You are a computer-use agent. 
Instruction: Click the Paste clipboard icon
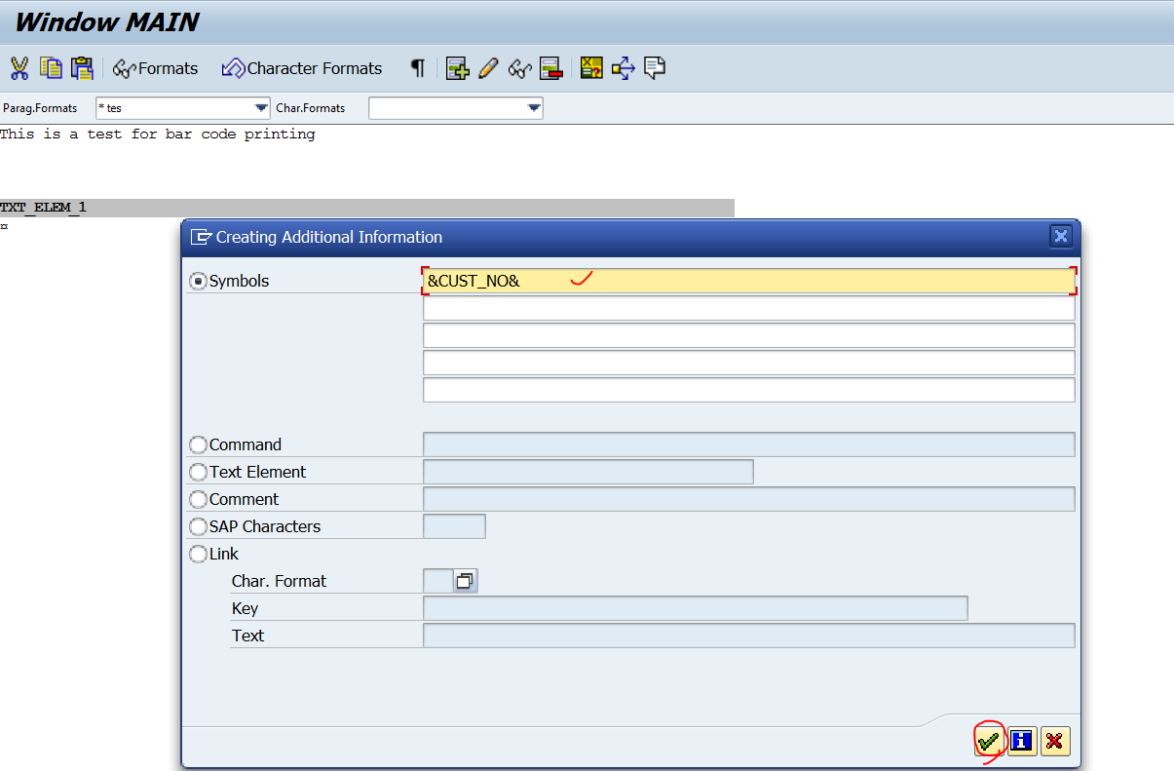click(81, 68)
